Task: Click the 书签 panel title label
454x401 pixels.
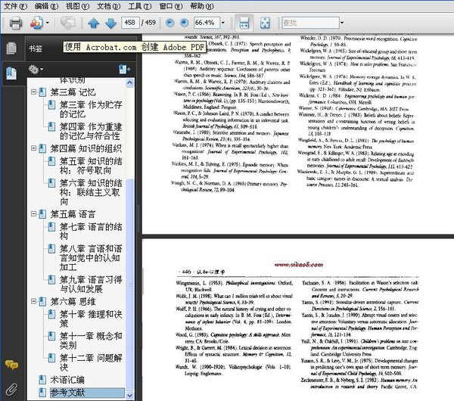Action: point(36,48)
